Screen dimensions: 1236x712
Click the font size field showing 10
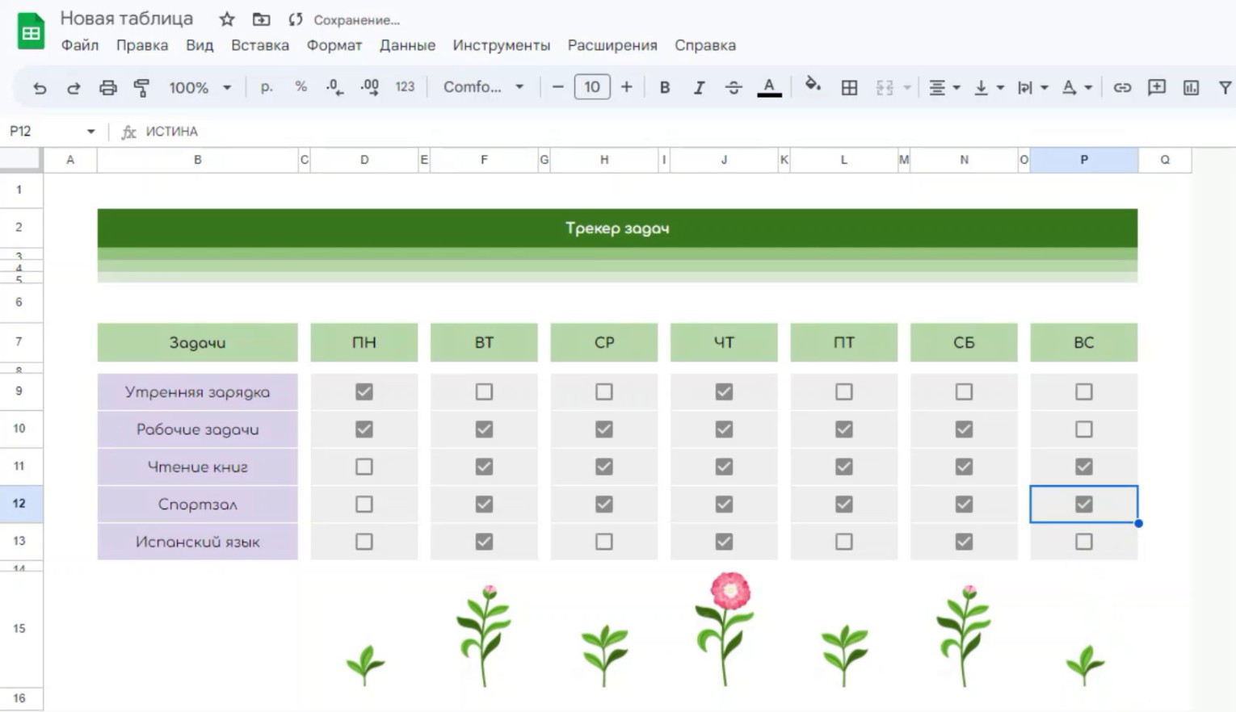(x=592, y=86)
